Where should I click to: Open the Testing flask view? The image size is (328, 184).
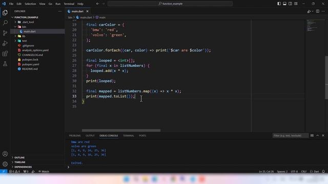click(x=5, y=64)
